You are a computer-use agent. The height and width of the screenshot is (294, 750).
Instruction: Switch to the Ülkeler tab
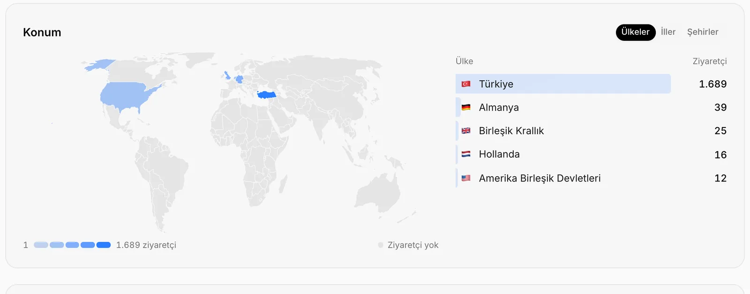pos(636,32)
